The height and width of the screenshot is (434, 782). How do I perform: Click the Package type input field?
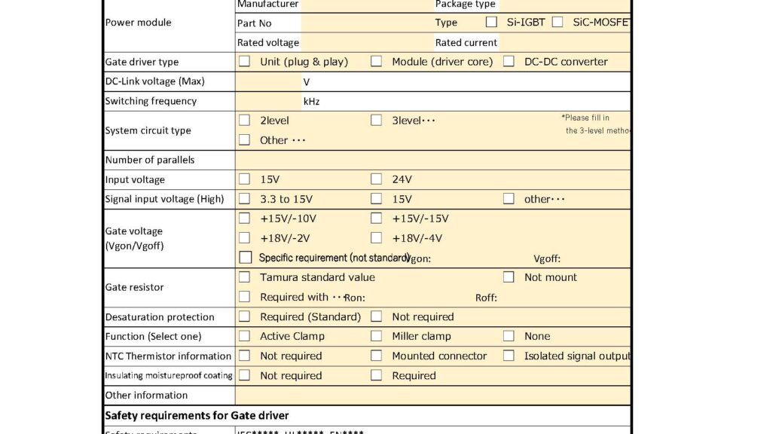pos(564,5)
